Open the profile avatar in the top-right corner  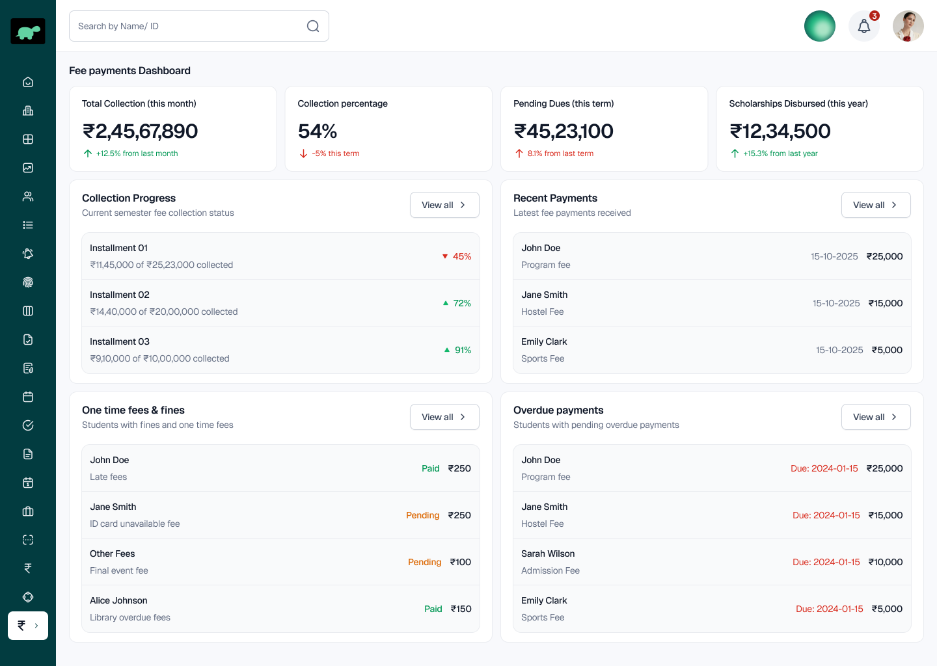908,26
